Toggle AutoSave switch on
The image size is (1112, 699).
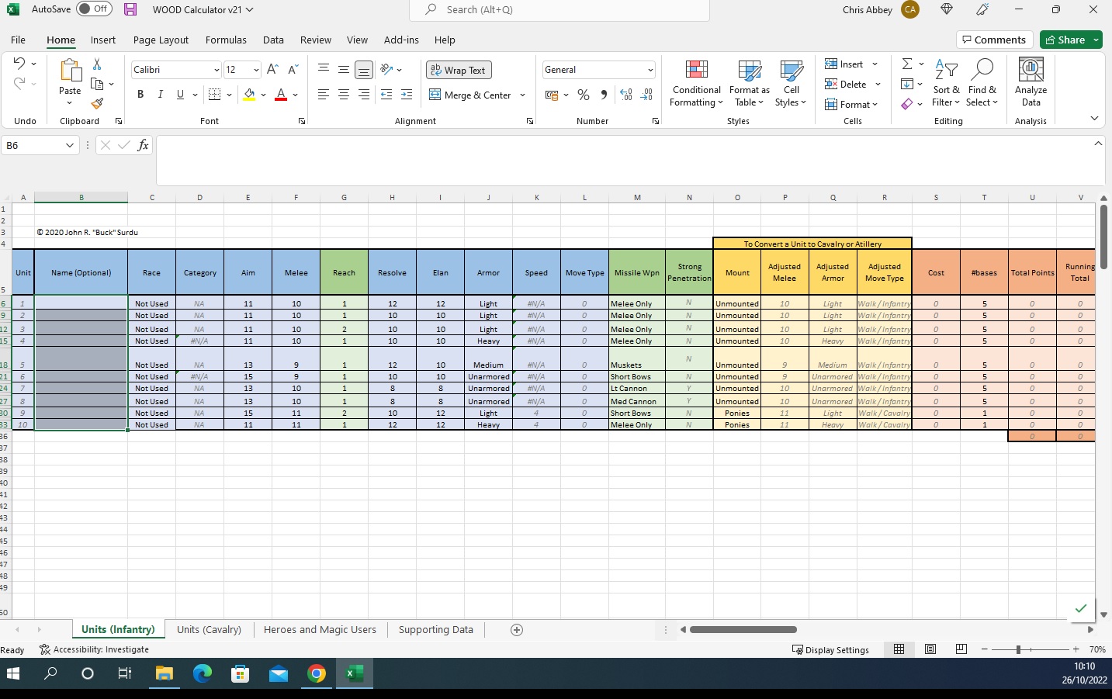click(94, 9)
